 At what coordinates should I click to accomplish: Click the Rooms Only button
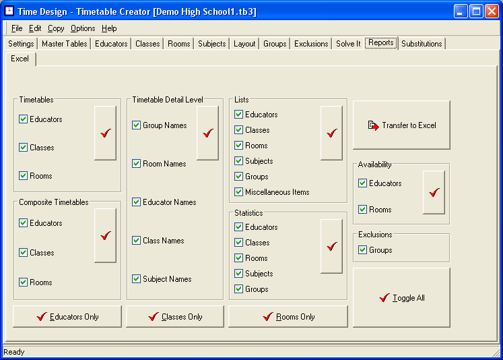(x=288, y=317)
